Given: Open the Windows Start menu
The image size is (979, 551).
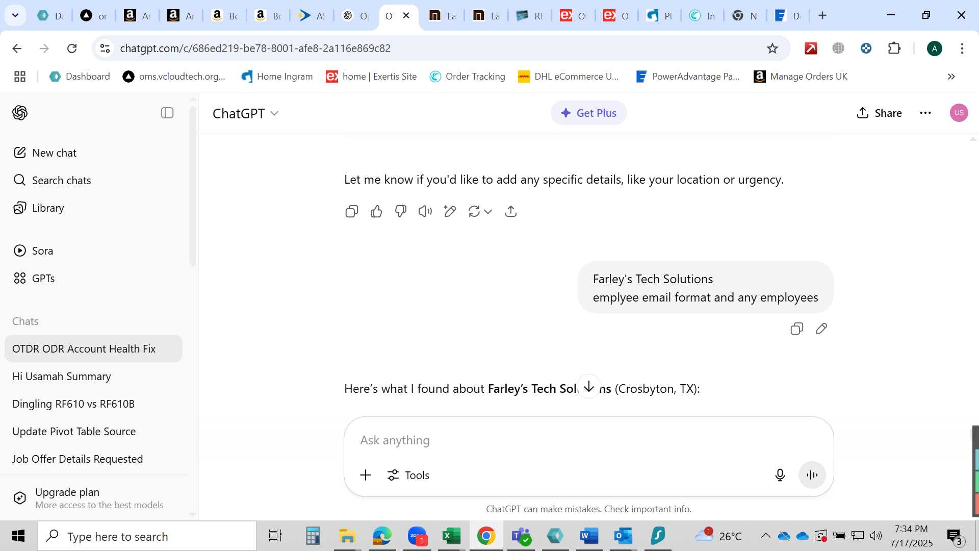Looking at the screenshot, I should (18, 536).
